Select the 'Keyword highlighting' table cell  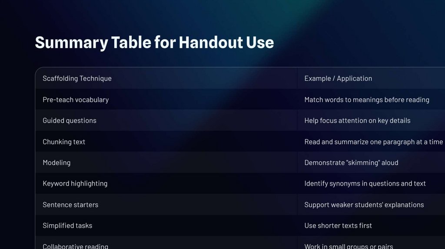[x=75, y=183]
